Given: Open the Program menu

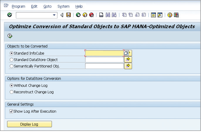Looking at the screenshot, I should 18,6.
